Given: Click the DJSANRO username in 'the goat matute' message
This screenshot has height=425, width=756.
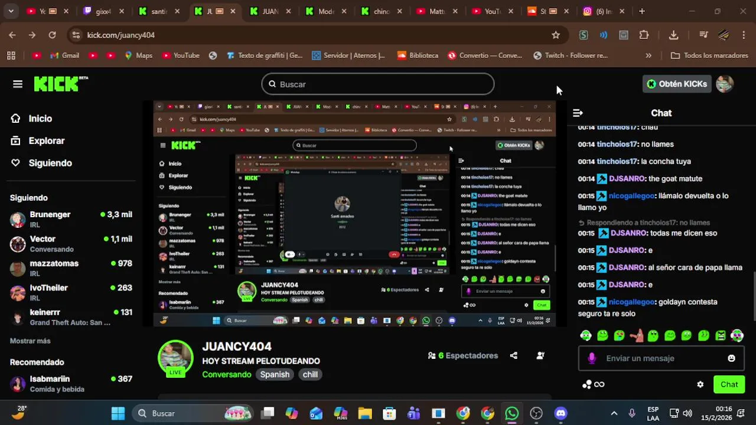Looking at the screenshot, I should coord(627,178).
